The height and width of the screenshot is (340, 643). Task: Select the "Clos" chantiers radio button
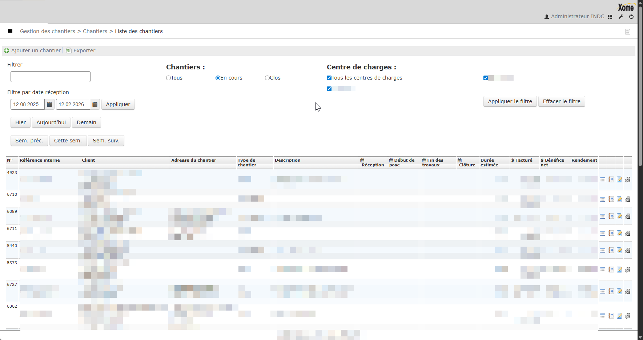pos(268,78)
